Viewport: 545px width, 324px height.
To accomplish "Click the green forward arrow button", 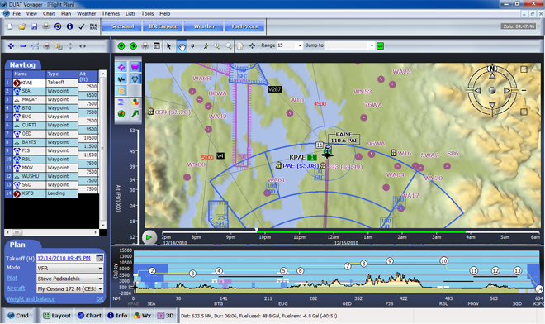I will 133,46.
